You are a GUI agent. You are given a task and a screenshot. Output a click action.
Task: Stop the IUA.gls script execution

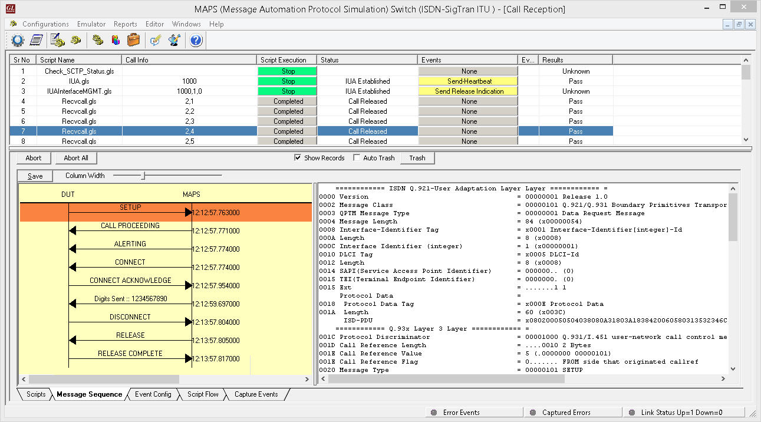tap(288, 81)
